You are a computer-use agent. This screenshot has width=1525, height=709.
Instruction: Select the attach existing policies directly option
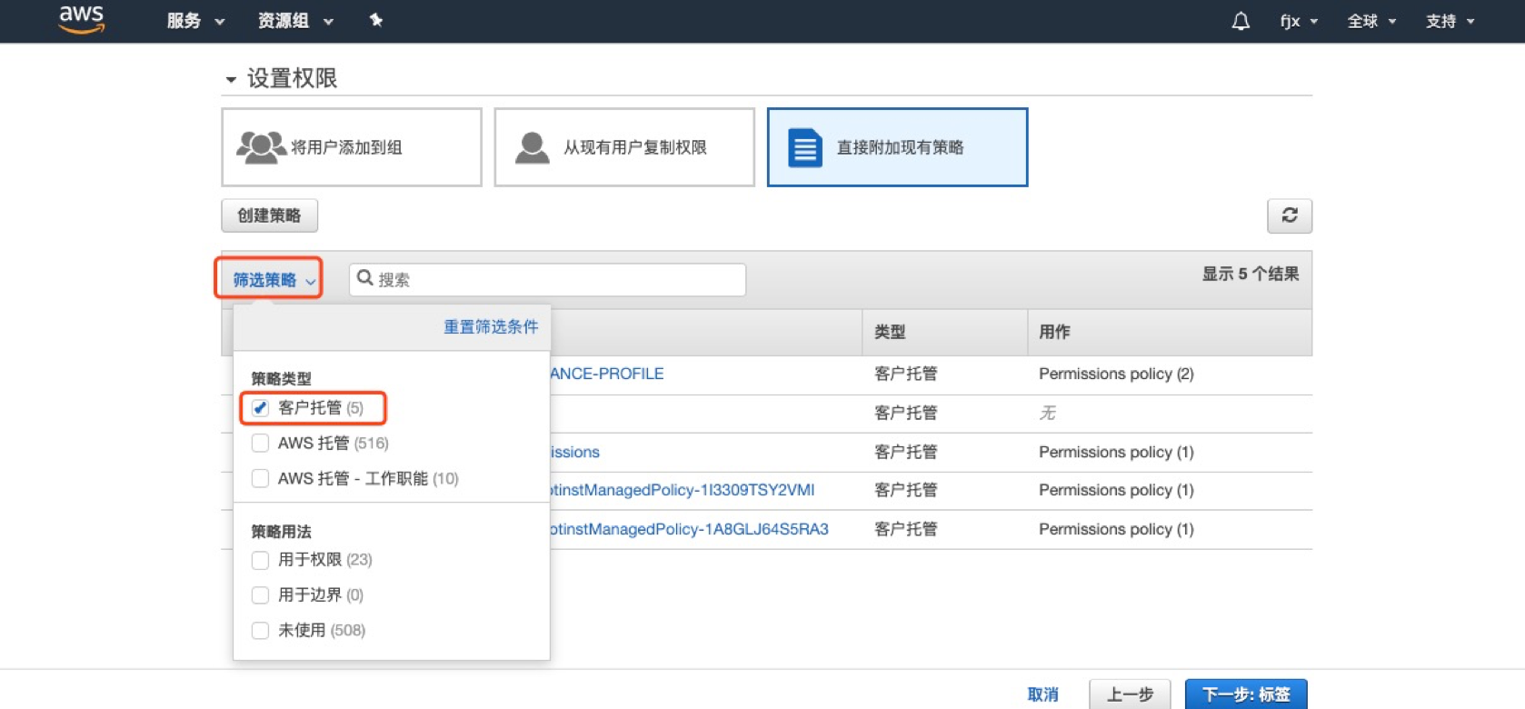point(898,147)
